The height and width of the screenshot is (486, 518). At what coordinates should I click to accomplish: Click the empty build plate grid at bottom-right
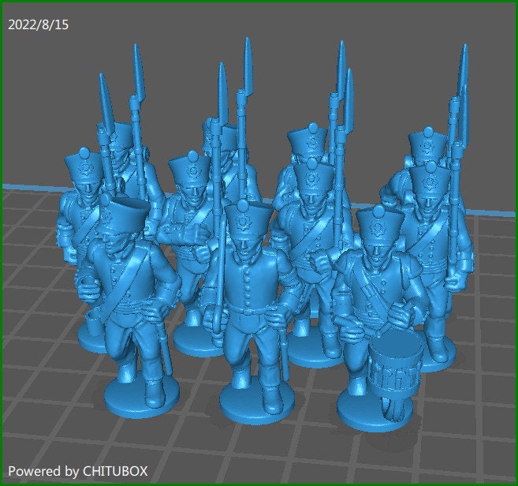[x=473, y=410]
